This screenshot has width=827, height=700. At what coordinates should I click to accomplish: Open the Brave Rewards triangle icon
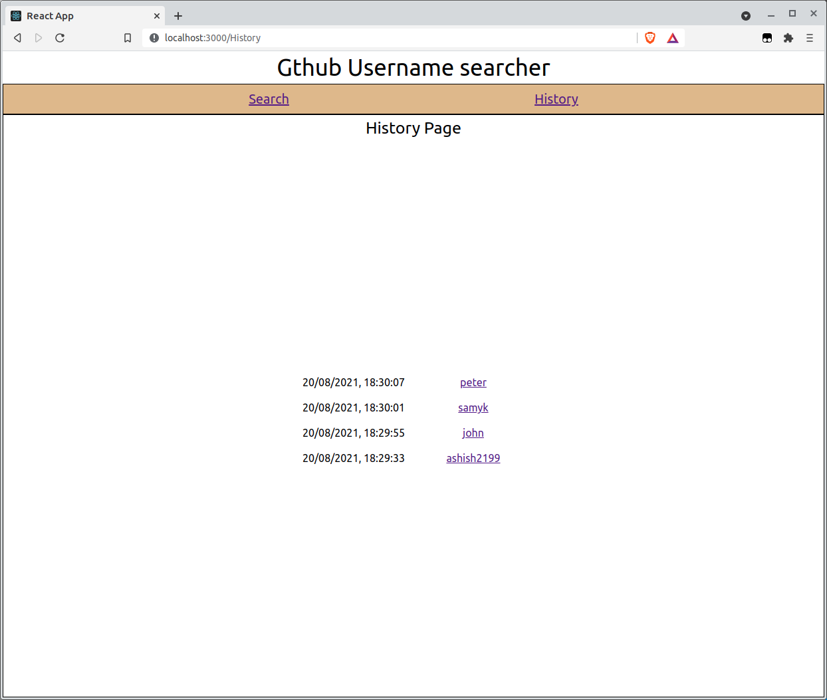tap(673, 38)
